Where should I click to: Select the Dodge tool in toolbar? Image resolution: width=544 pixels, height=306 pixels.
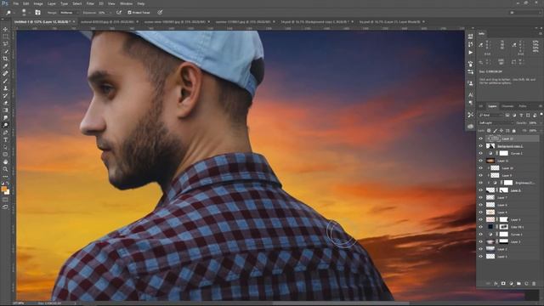coord(5,125)
